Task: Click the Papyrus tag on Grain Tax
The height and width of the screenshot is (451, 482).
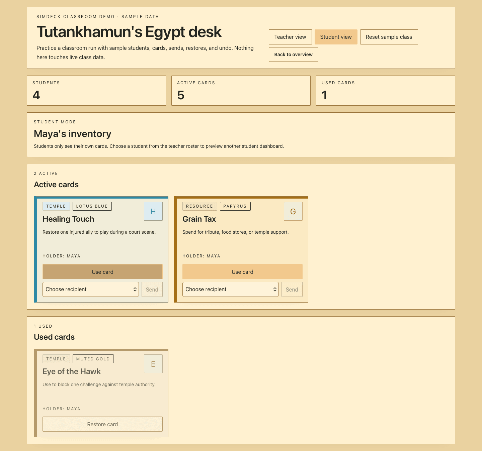Action: pyautogui.click(x=235, y=206)
